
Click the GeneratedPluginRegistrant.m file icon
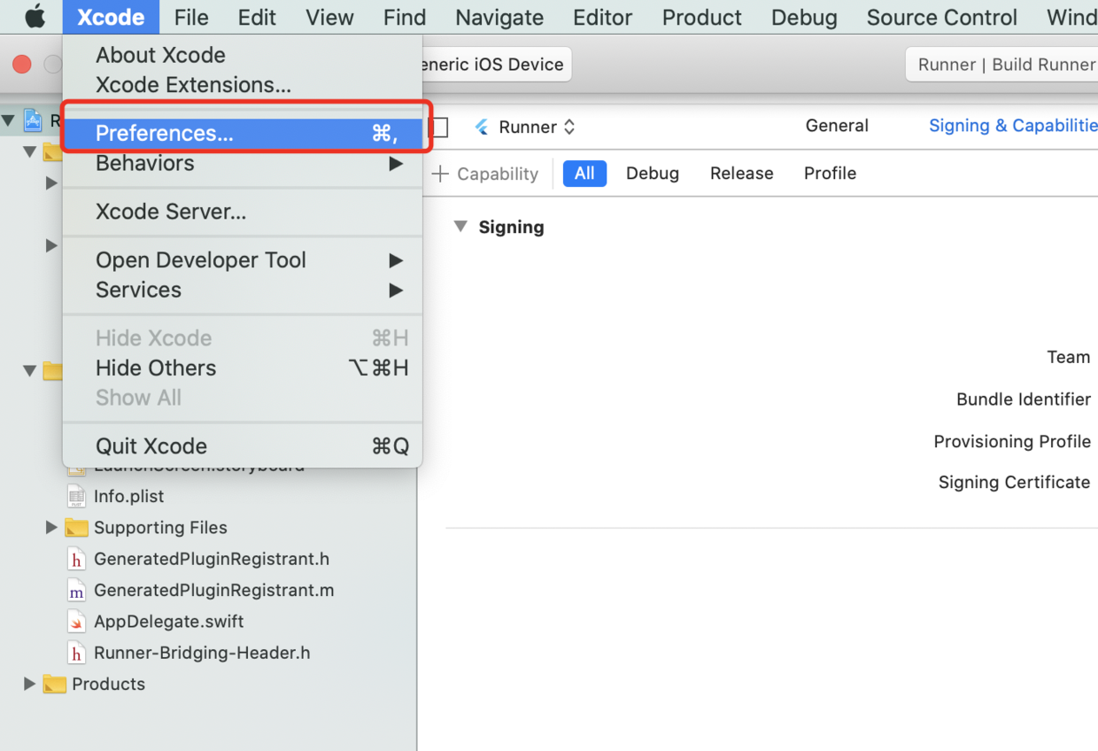point(77,590)
